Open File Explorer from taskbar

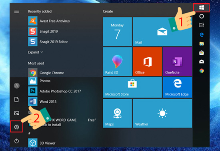202,44
